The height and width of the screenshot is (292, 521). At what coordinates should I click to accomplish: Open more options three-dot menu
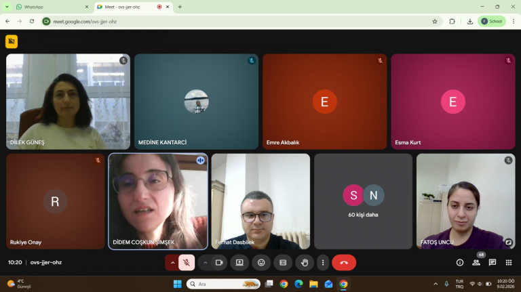[323, 262]
